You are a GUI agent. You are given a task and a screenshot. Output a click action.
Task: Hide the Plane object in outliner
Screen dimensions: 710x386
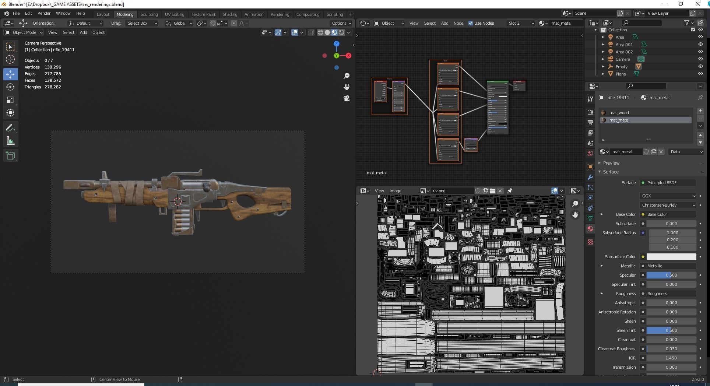[700, 74]
